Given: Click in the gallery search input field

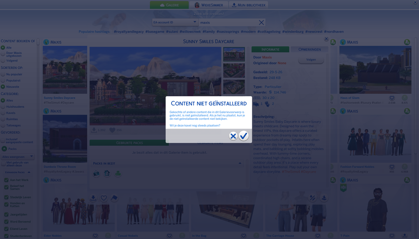Looking at the screenshot, I should (x=228, y=23).
